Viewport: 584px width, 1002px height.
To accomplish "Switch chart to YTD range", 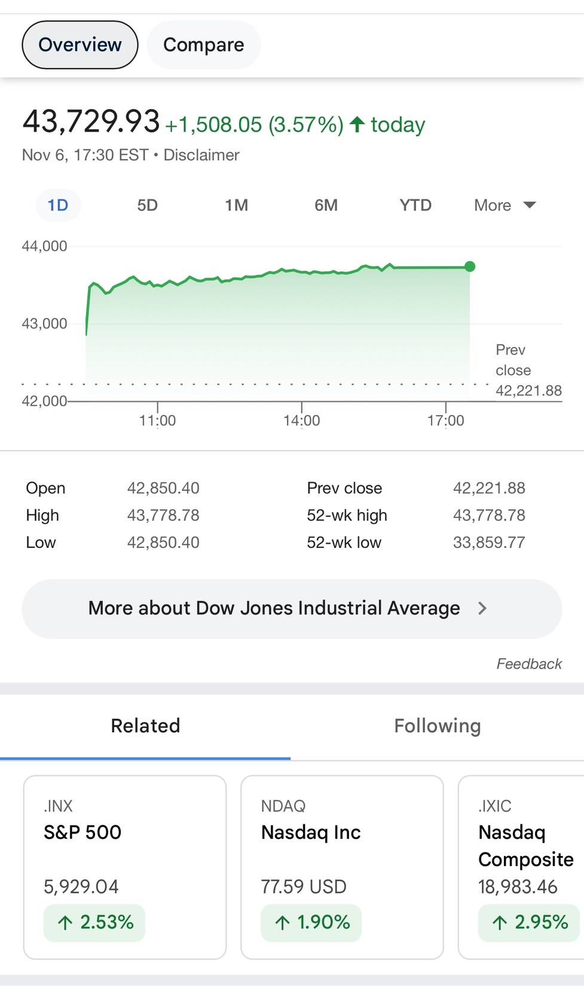I will (415, 205).
